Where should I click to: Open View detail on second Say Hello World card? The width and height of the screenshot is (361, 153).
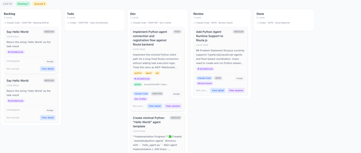(x=48, y=118)
